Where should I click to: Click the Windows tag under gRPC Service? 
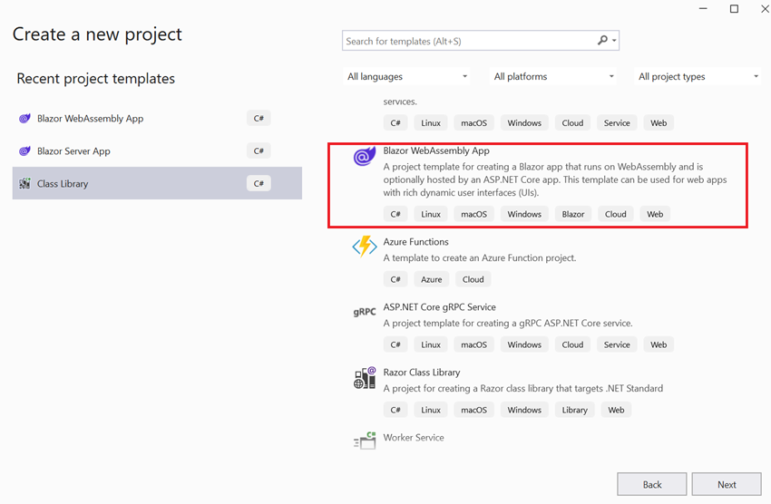524,344
